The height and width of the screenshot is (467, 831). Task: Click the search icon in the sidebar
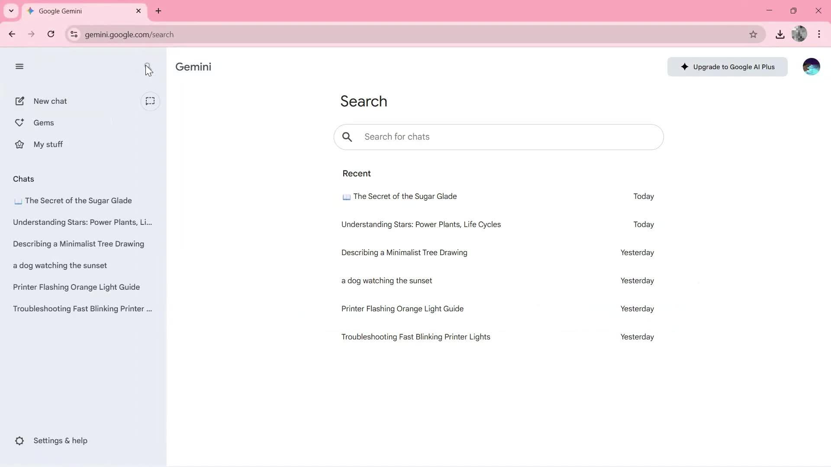click(148, 66)
